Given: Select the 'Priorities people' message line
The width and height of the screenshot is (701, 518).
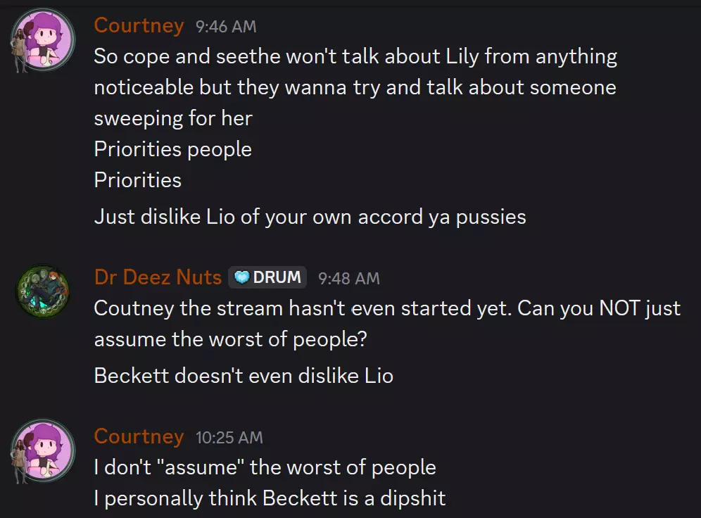Looking at the screenshot, I should point(172,149).
